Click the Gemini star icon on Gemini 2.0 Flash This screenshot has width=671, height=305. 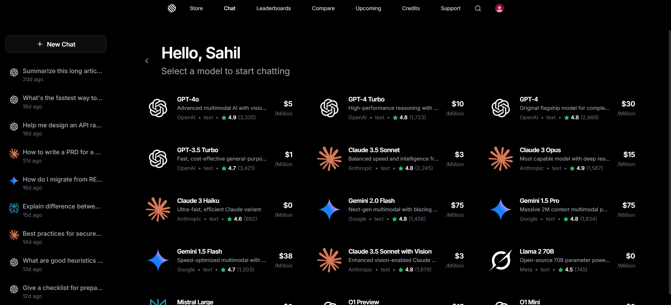point(329,209)
